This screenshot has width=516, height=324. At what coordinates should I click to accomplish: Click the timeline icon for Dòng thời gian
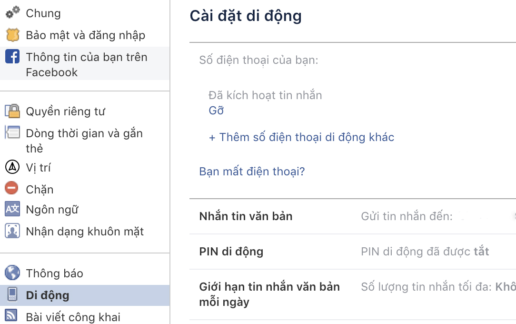[x=11, y=132]
